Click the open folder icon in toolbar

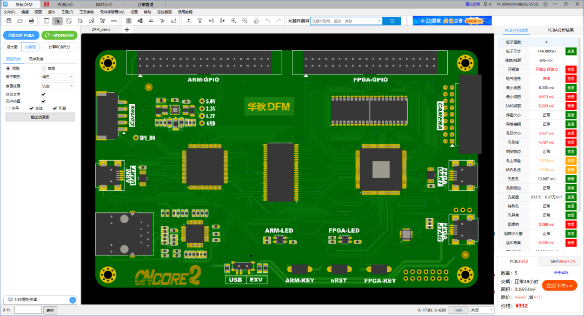(20, 21)
